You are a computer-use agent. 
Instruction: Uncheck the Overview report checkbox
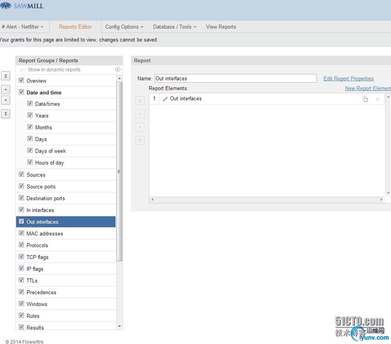[x=22, y=80]
